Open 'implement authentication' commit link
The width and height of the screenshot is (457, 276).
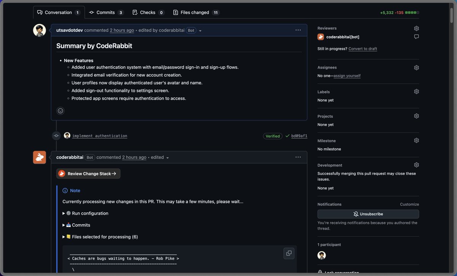click(100, 136)
